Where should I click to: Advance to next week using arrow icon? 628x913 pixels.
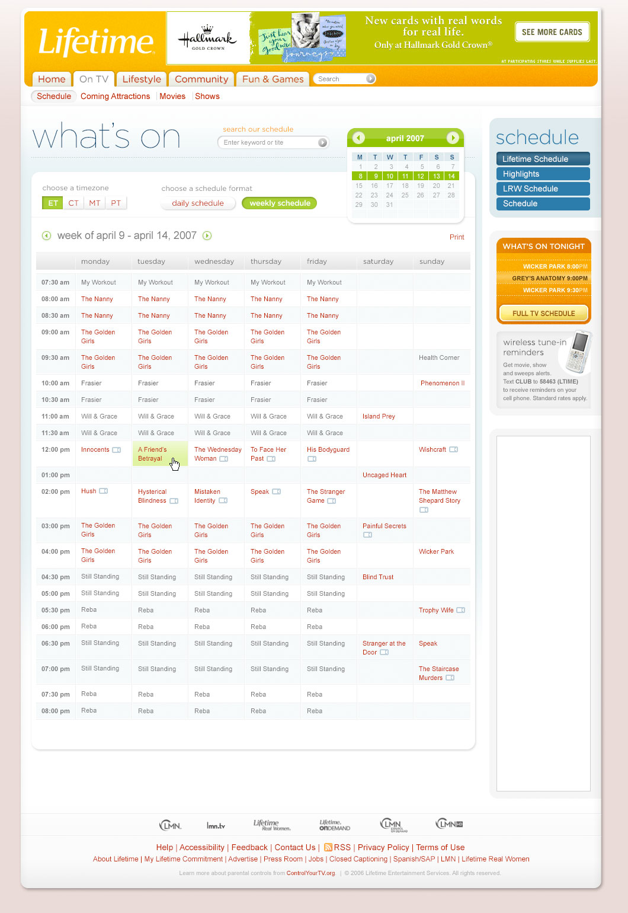tap(207, 236)
